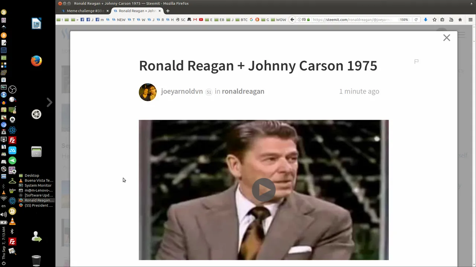
Task: Open the joeyarnoldvn author link
Action: [182, 91]
